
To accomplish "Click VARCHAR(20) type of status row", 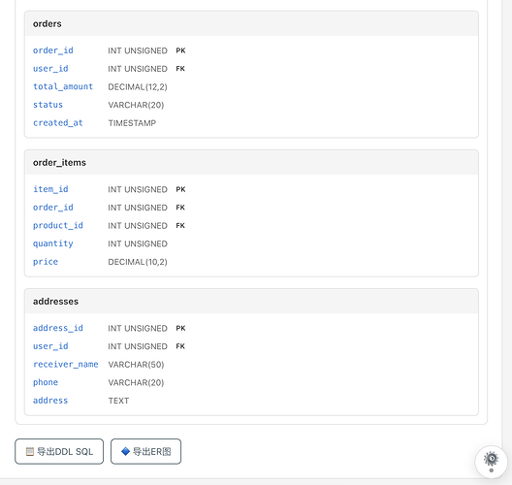I will point(136,105).
